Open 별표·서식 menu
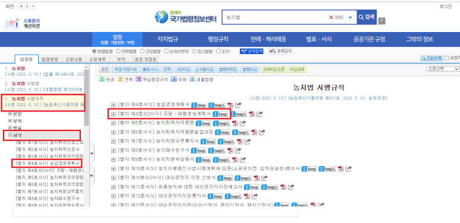This screenshot has width=460, height=223. pos(318,40)
